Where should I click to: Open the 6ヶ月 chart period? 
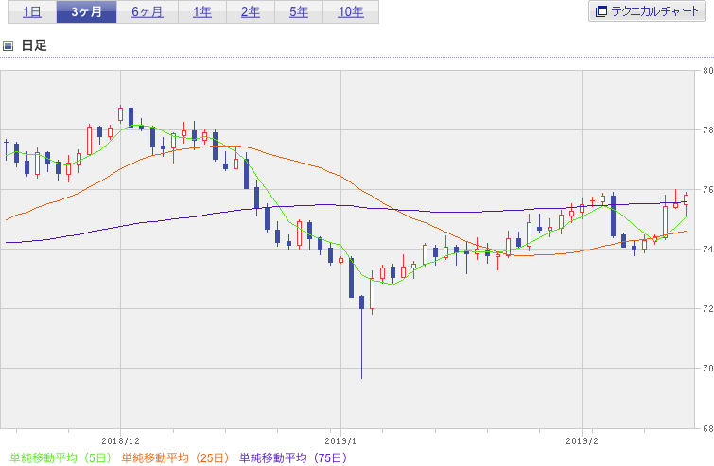tap(148, 12)
